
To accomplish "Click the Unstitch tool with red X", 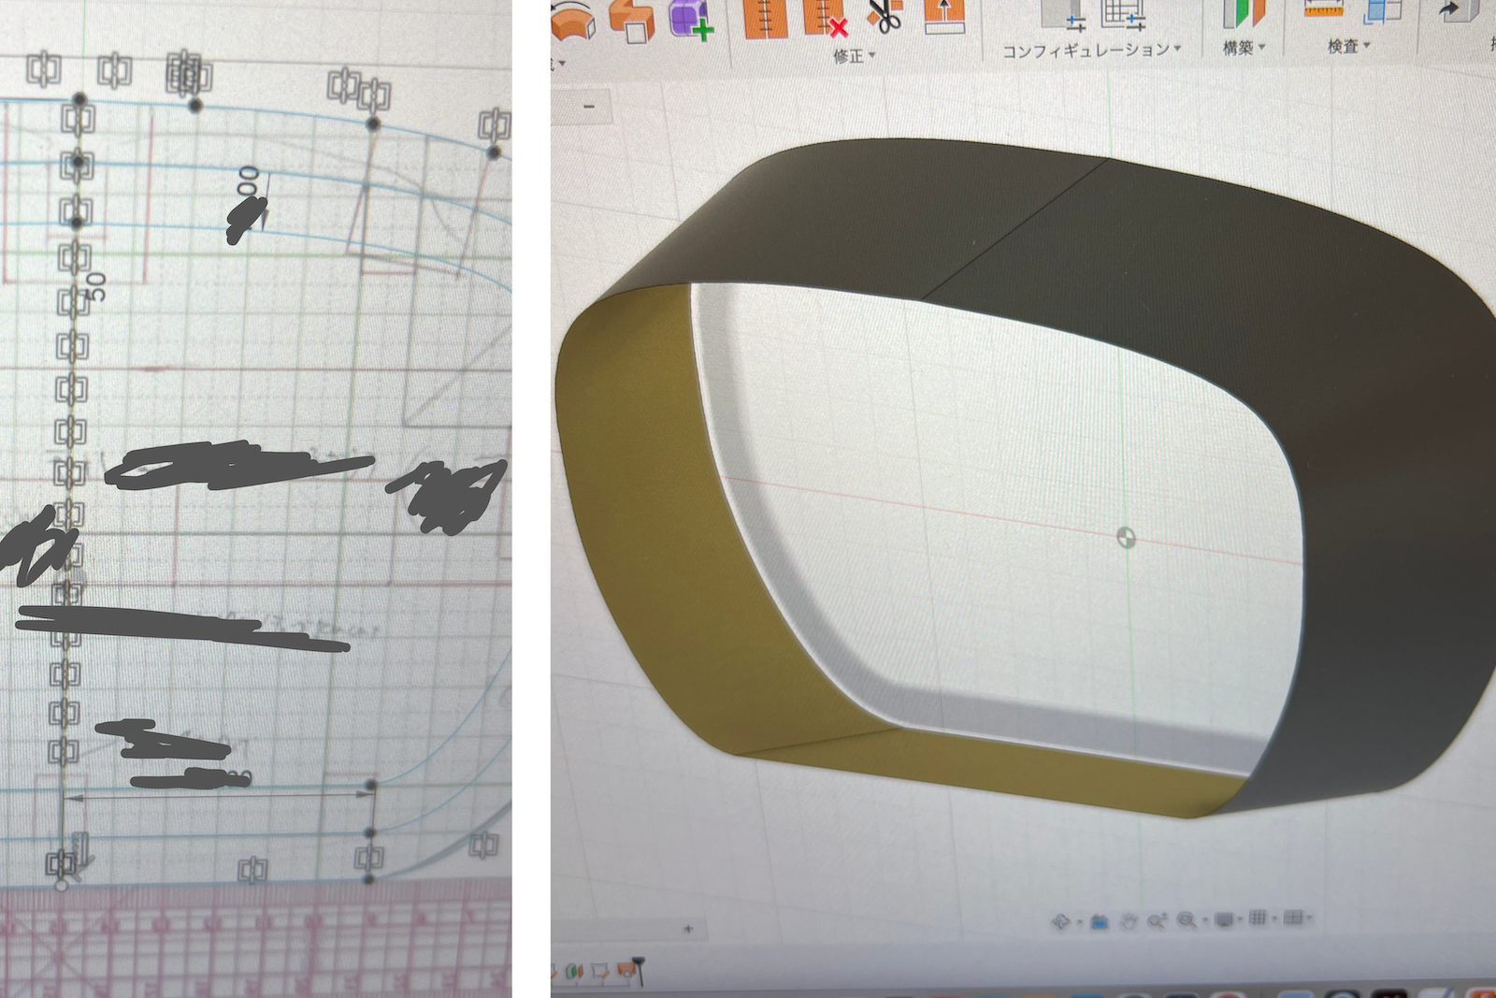I will click(x=821, y=19).
